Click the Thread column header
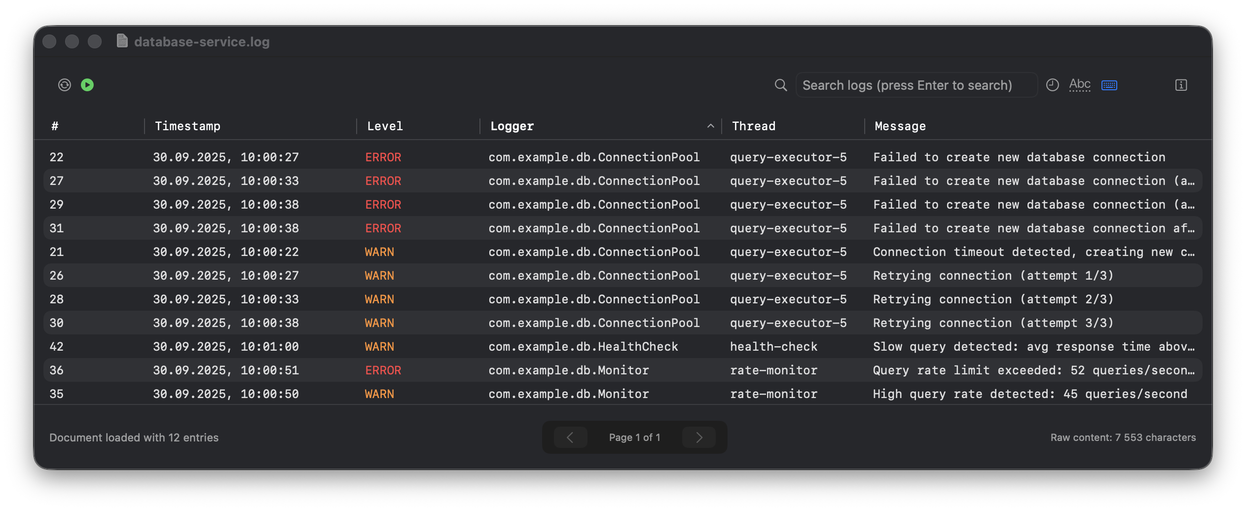This screenshot has height=511, width=1246. click(x=753, y=126)
